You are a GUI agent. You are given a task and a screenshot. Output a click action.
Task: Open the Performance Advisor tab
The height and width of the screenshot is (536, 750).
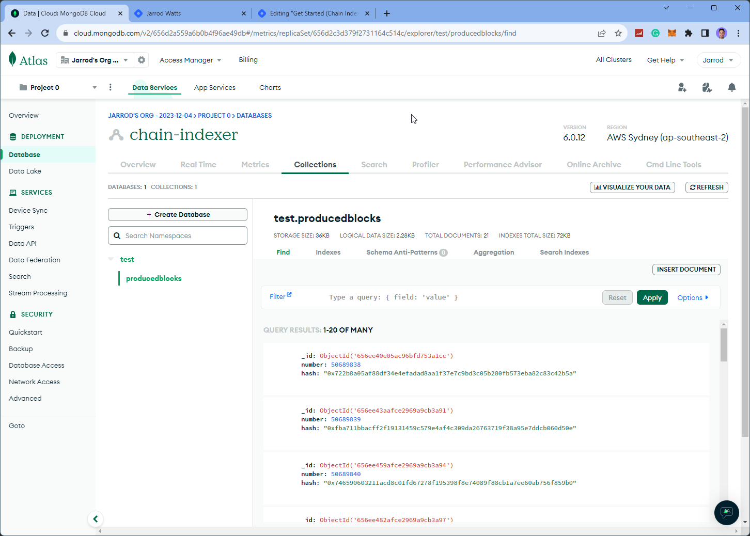point(503,164)
